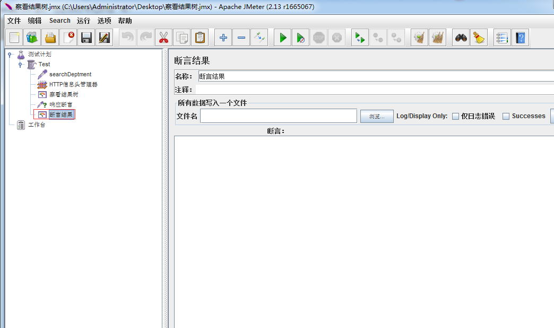Select HTTP信息头管理器 in tree
The image size is (554, 328).
[x=73, y=84]
